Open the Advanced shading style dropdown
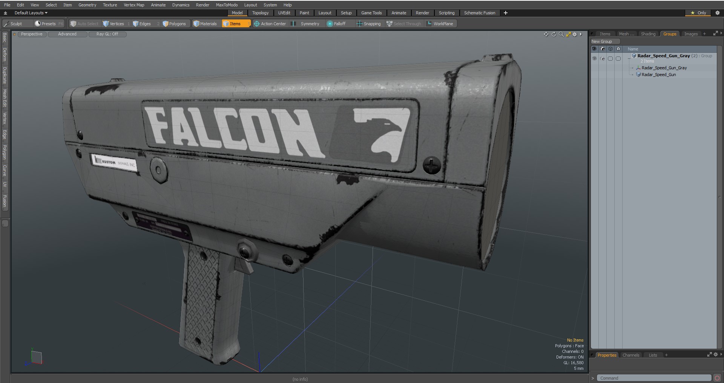 click(67, 34)
